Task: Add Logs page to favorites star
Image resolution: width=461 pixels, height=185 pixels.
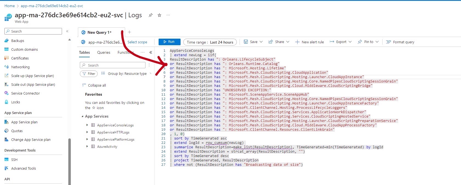Action: point(159,15)
